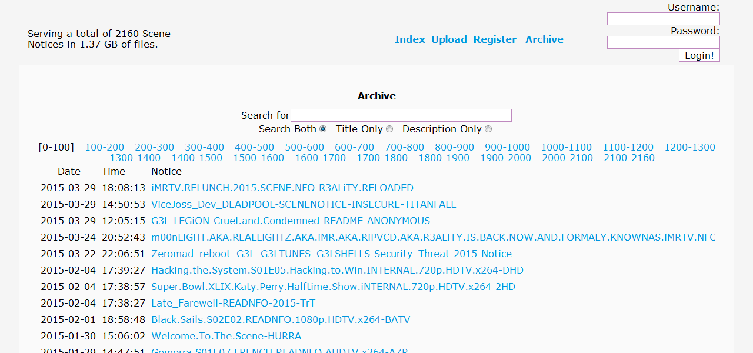Screen dimensions: 753x353
Task: Open the iMRTV.RELUNCH.2015 scene notice
Action: (x=282, y=188)
